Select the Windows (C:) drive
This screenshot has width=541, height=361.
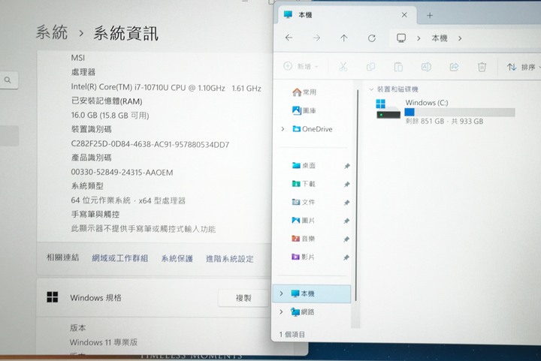tap(445, 111)
